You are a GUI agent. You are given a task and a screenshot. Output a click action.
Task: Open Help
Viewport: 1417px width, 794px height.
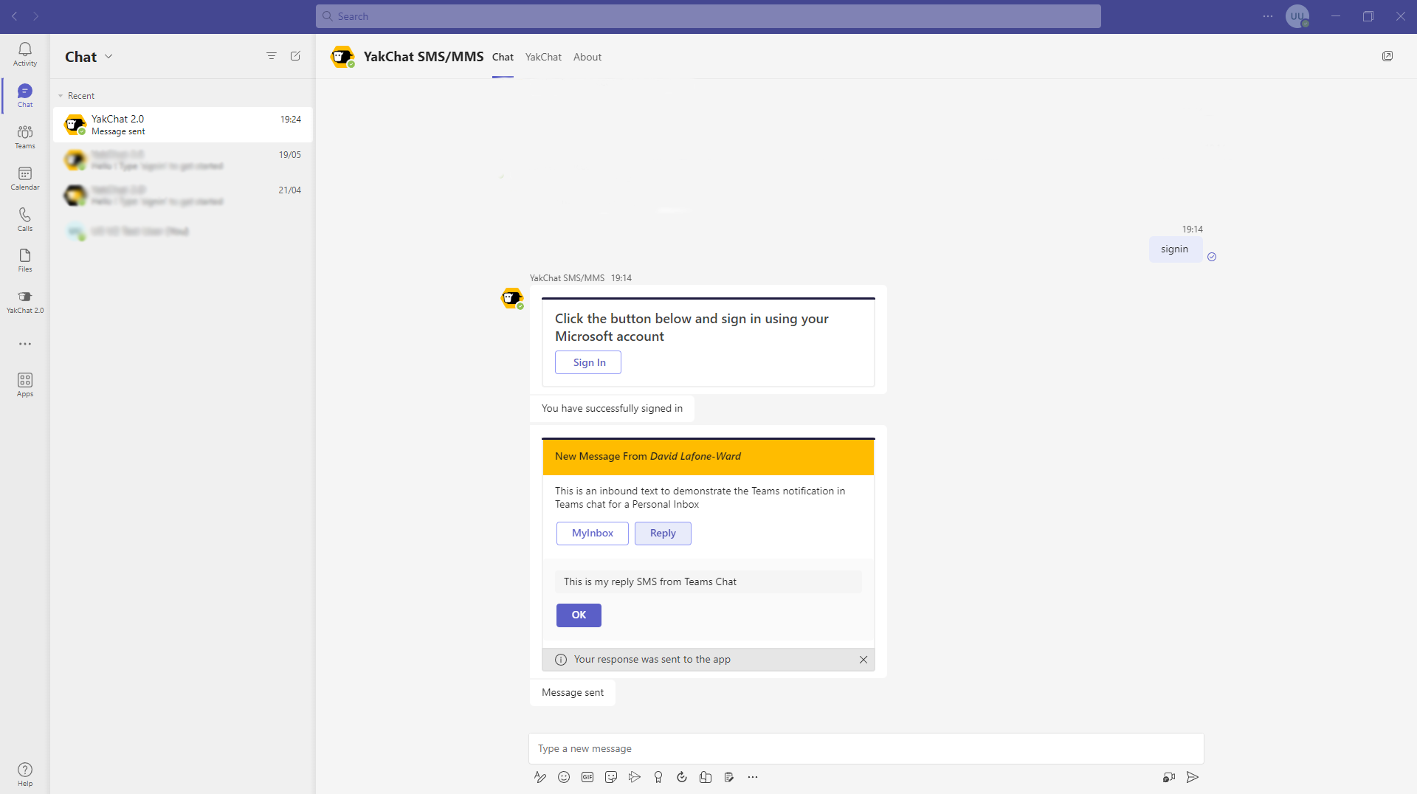tap(25, 774)
